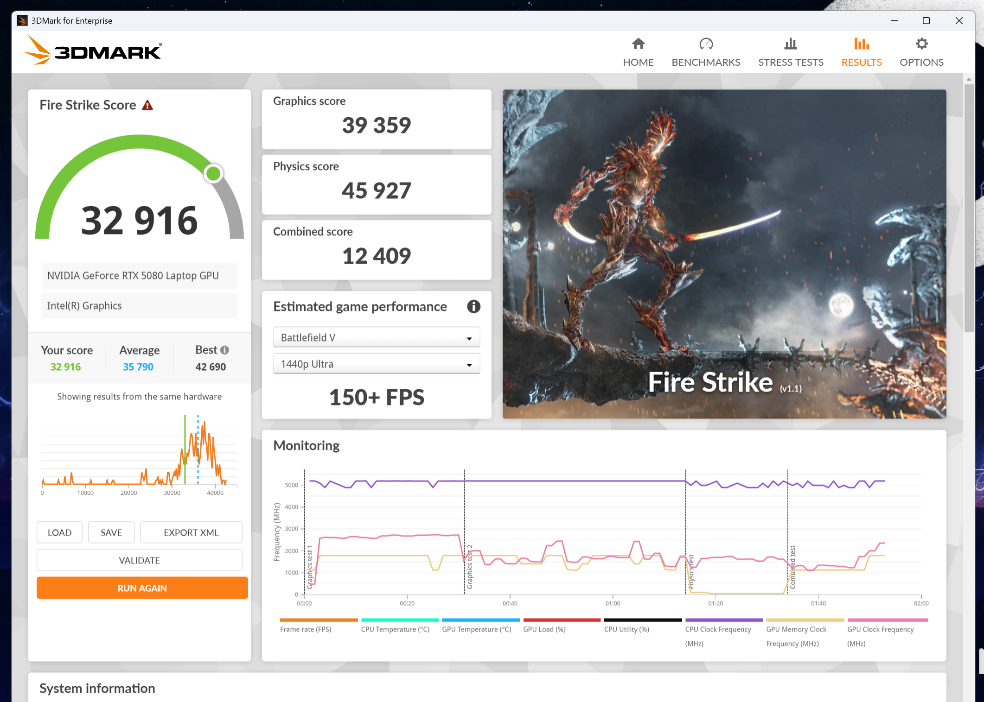The height and width of the screenshot is (702, 984).
Task: Click the Combined test marker line
Action: pos(787,532)
